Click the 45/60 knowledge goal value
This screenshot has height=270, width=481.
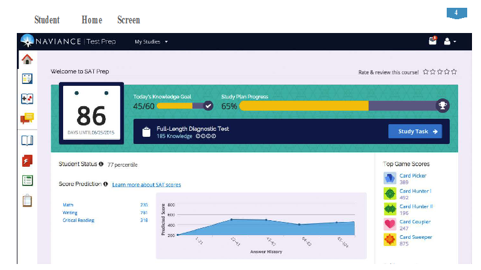(x=144, y=106)
